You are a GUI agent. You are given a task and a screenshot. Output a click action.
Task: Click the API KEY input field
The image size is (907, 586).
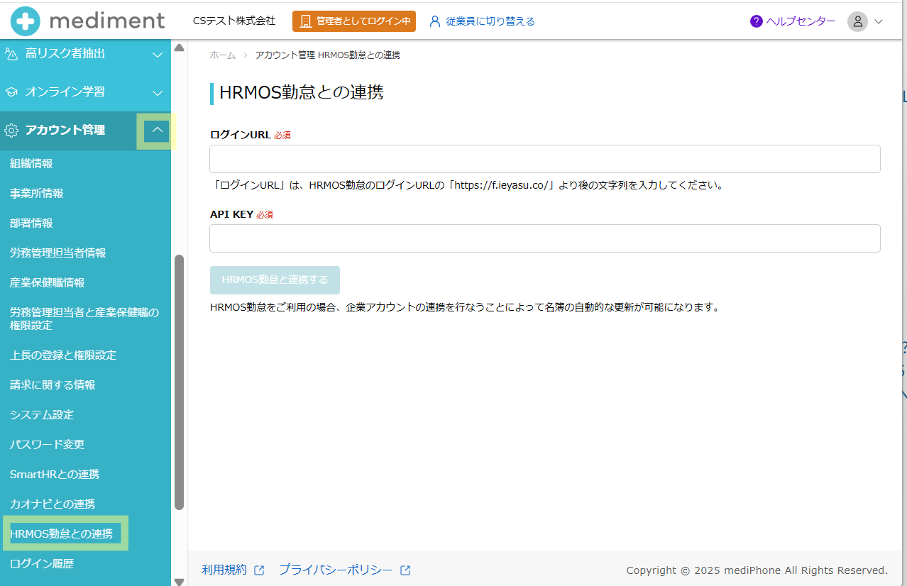544,238
